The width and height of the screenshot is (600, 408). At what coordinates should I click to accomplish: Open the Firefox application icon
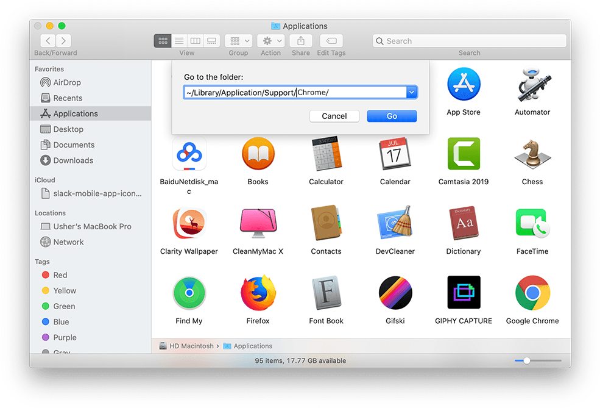258,293
